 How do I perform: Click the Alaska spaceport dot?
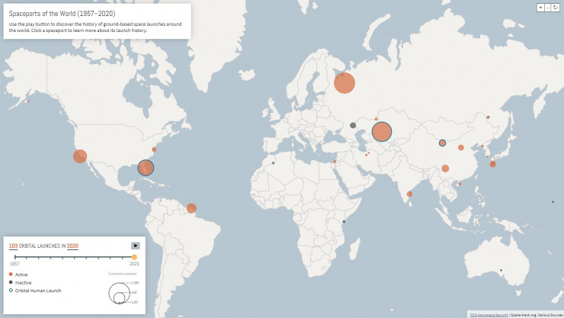coord(27,101)
